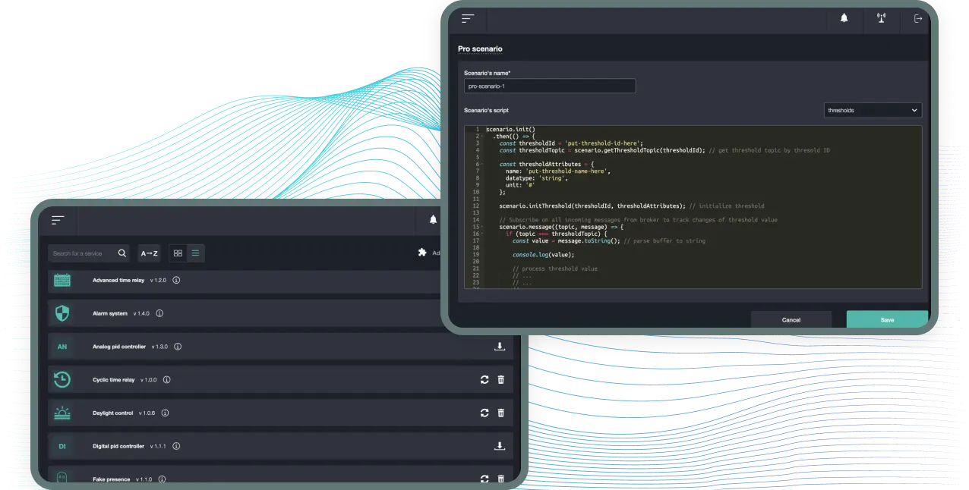The width and height of the screenshot is (969, 490).
Task: Open the hamburger menu in Pro scenario window
Action: pyautogui.click(x=468, y=19)
